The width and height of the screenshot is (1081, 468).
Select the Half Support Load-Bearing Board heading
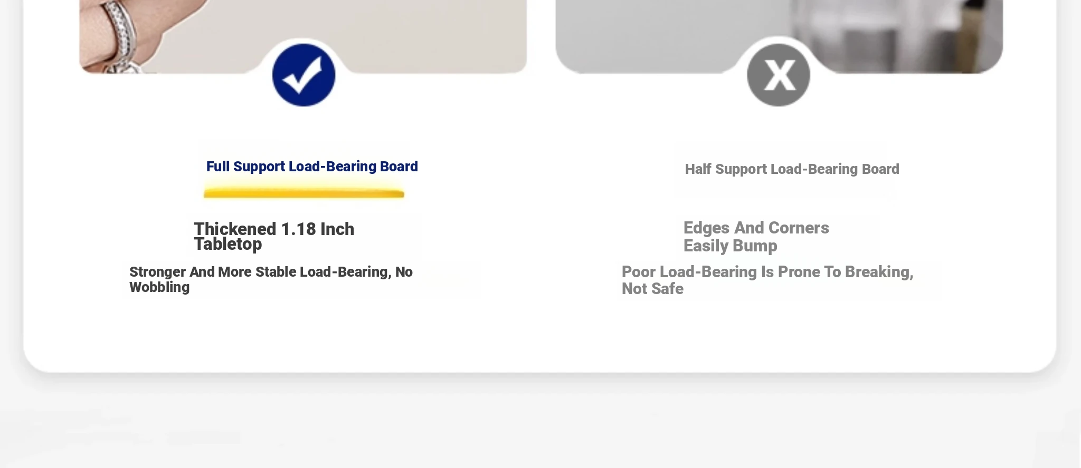point(792,169)
